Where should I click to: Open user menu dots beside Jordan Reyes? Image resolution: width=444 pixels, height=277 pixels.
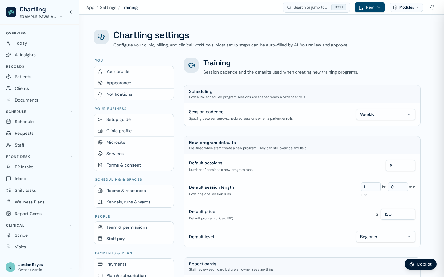click(71, 267)
